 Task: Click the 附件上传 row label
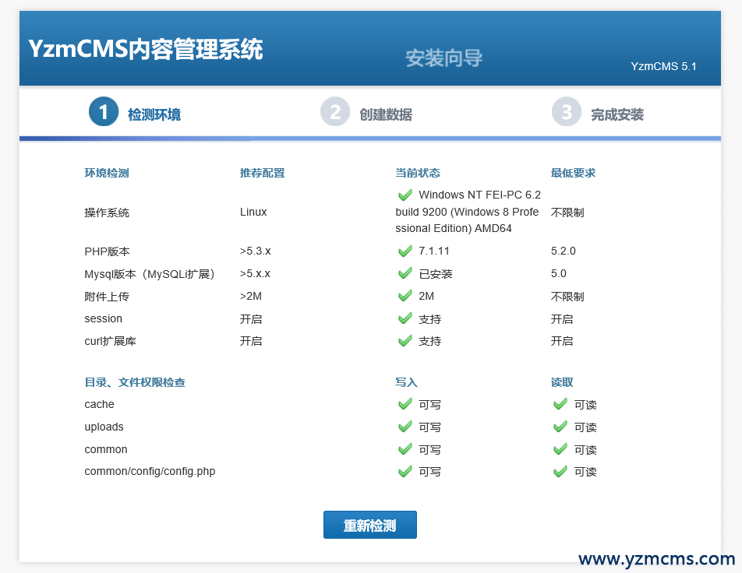(107, 296)
